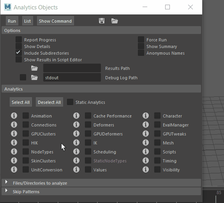Screen dimensions: 224x203
Task: Click the Results Path text field
Action: click(x=72, y=68)
